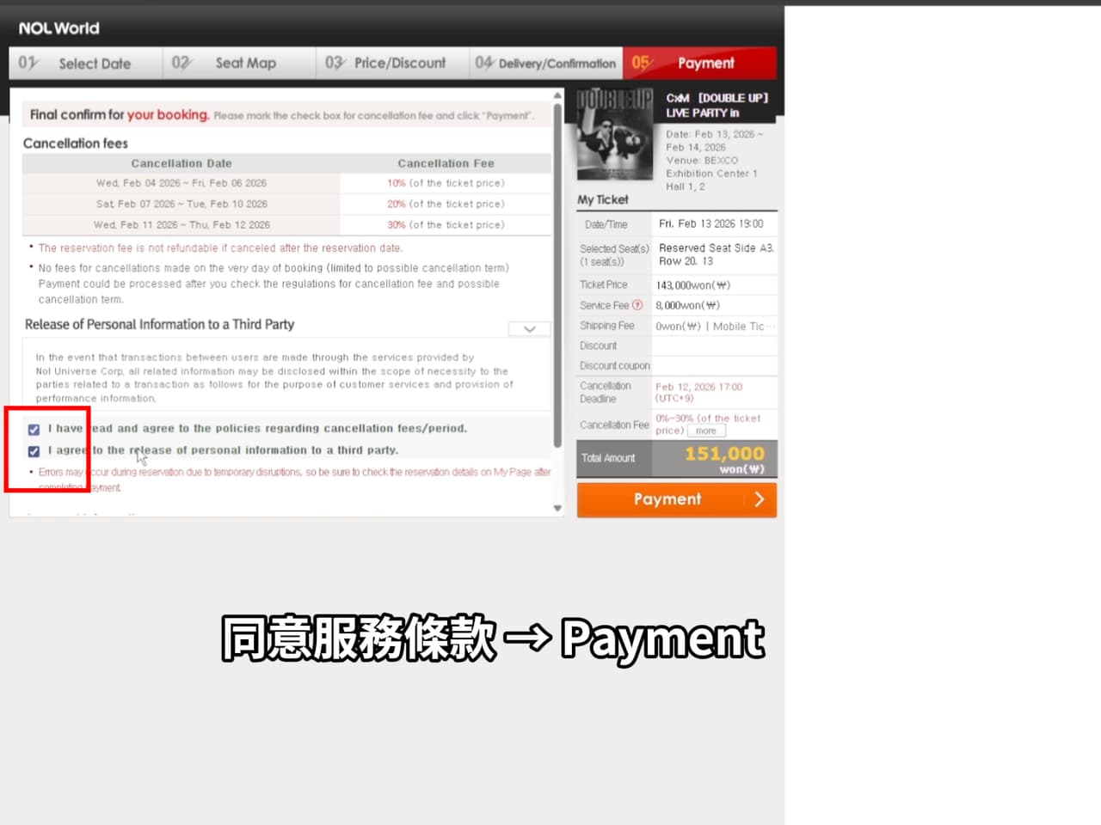
Task: Click the My Ticket heading
Action: pos(603,199)
